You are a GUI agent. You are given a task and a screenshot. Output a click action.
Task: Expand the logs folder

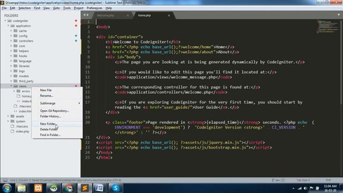[x=11, y=71]
